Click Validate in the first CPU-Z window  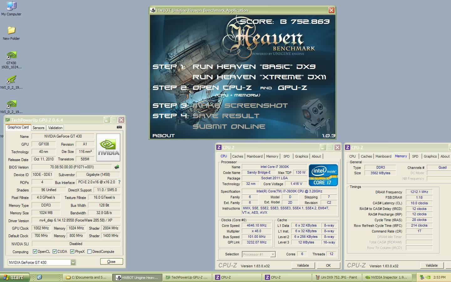[x=303, y=265]
